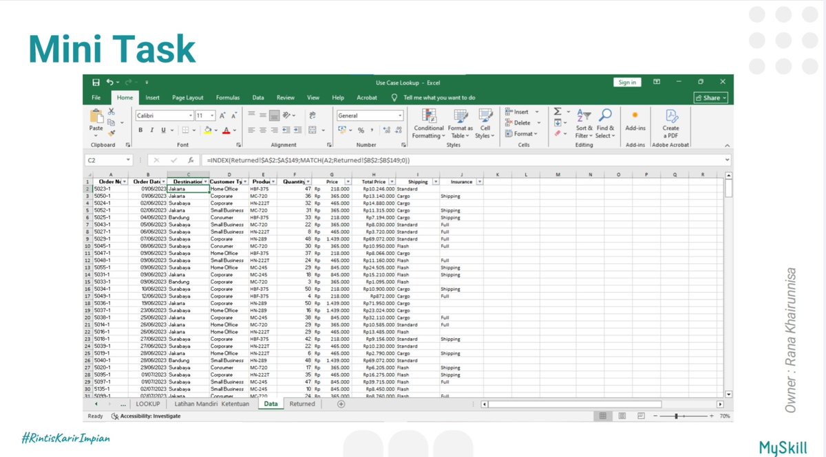826x457 pixels.
Task: Click the Percent Style icon
Action: pyautogui.click(x=360, y=130)
